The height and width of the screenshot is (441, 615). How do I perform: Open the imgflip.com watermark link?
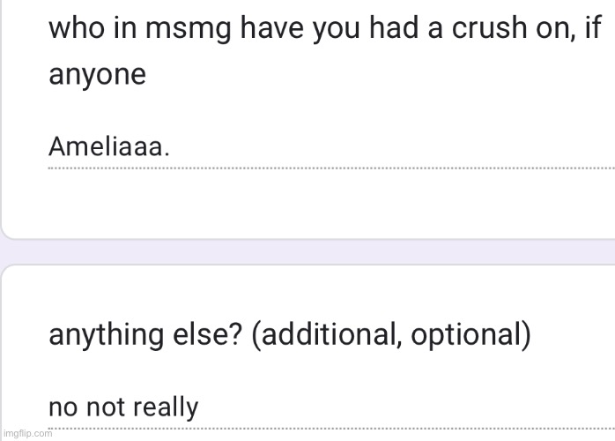pyautogui.click(x=26, y=434)
